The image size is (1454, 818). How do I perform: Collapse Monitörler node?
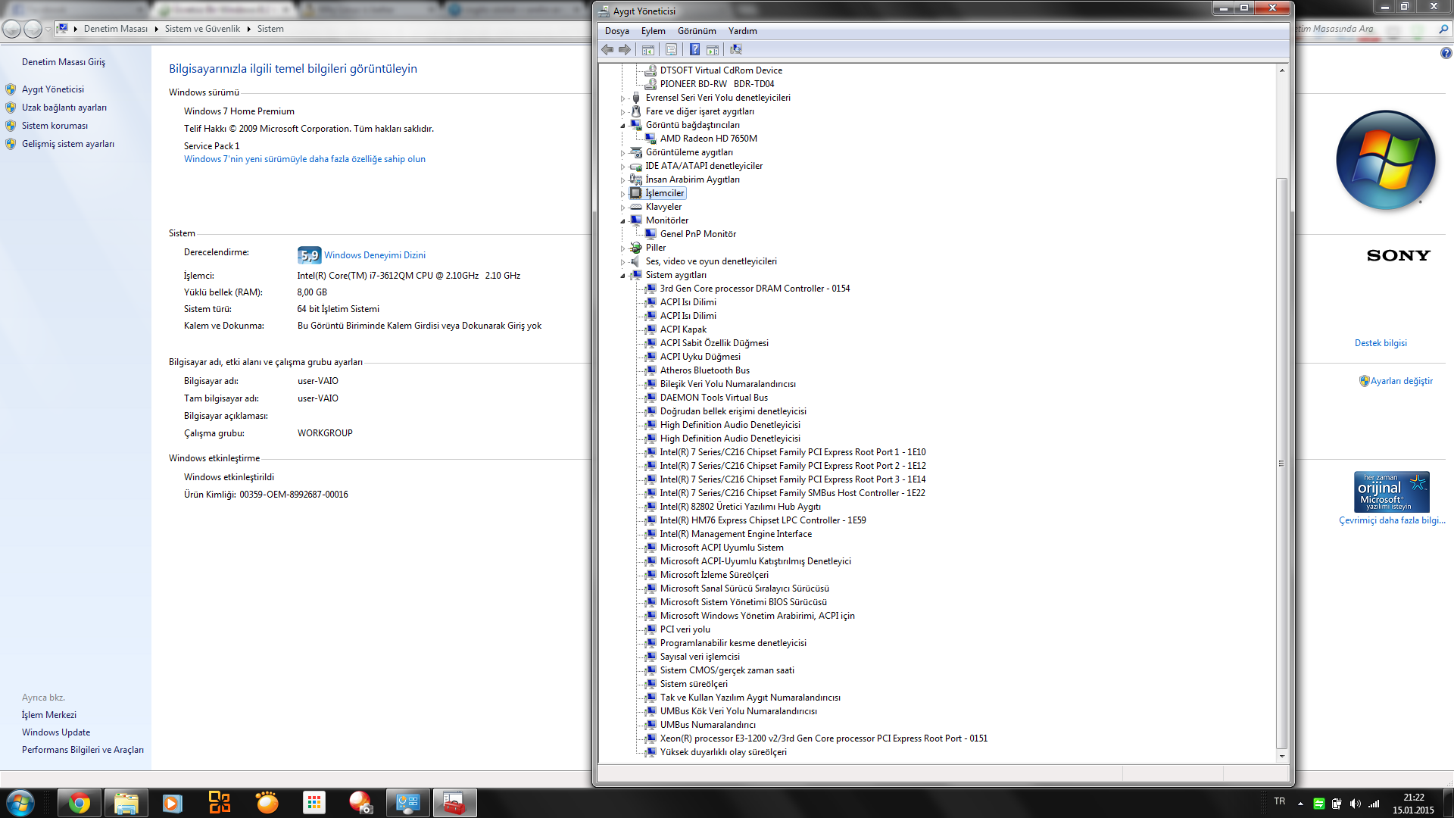pos(623,221)
